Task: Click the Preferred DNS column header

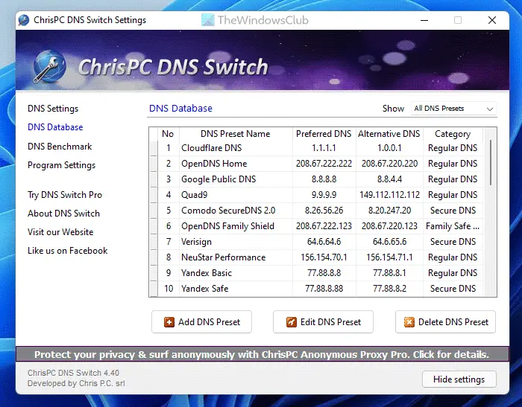Action: coord(324,134)
